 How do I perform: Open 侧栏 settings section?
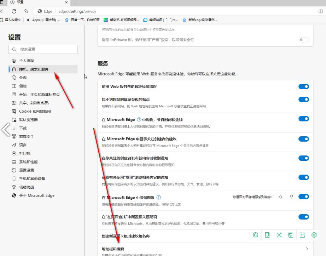click(43, 86)
